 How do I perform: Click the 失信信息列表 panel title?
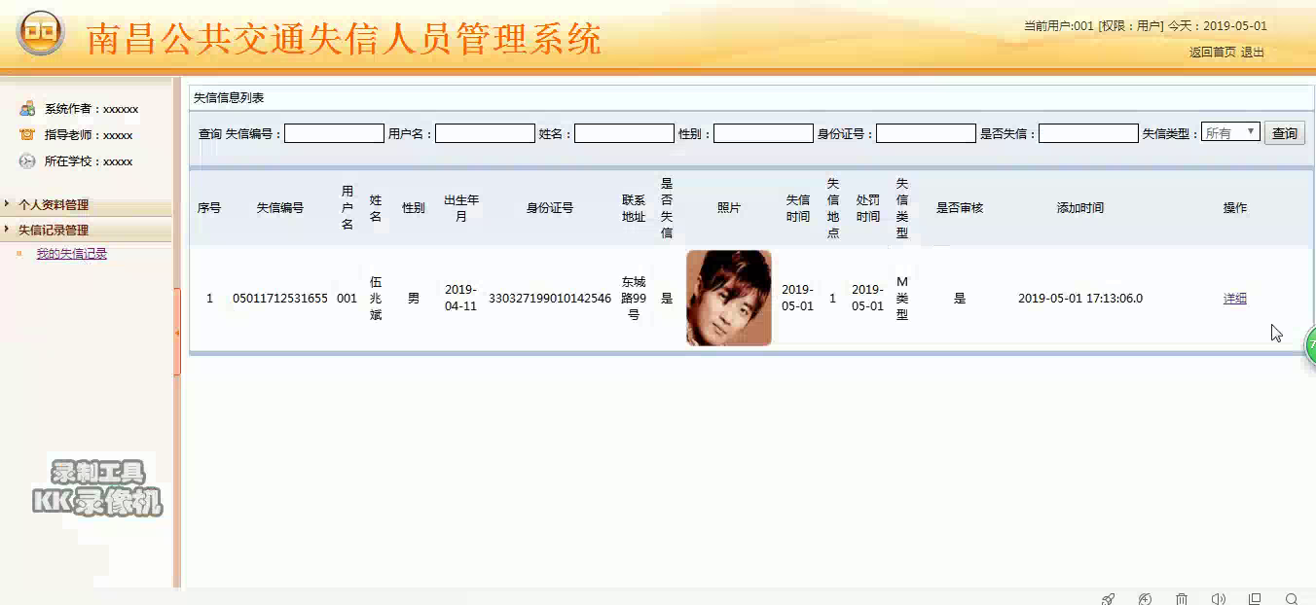(229, 97)
